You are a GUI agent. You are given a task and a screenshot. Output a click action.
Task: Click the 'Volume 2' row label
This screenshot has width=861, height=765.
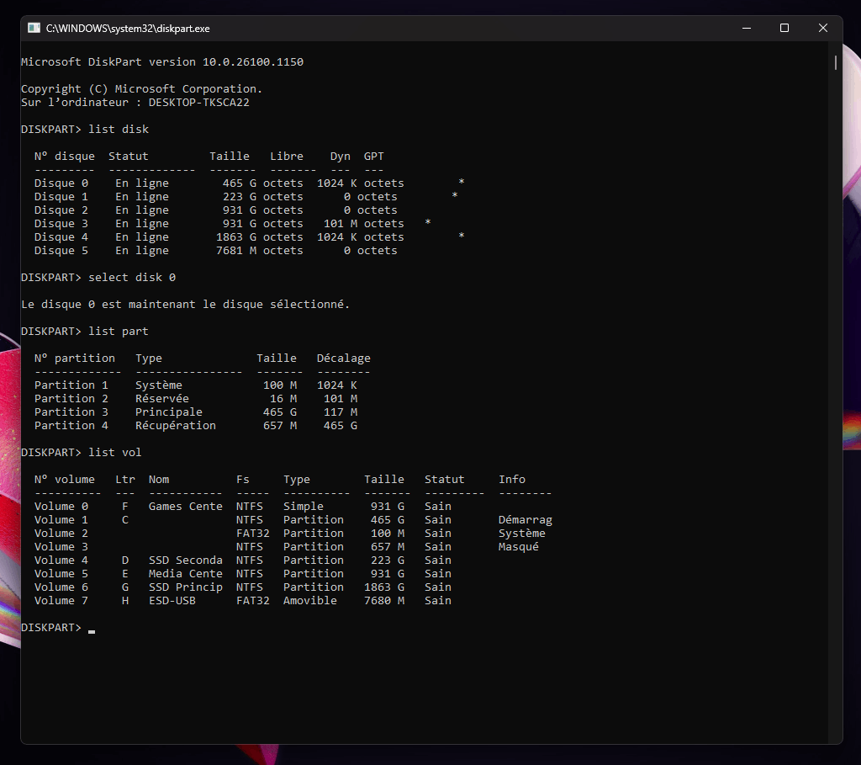(61, 533)
